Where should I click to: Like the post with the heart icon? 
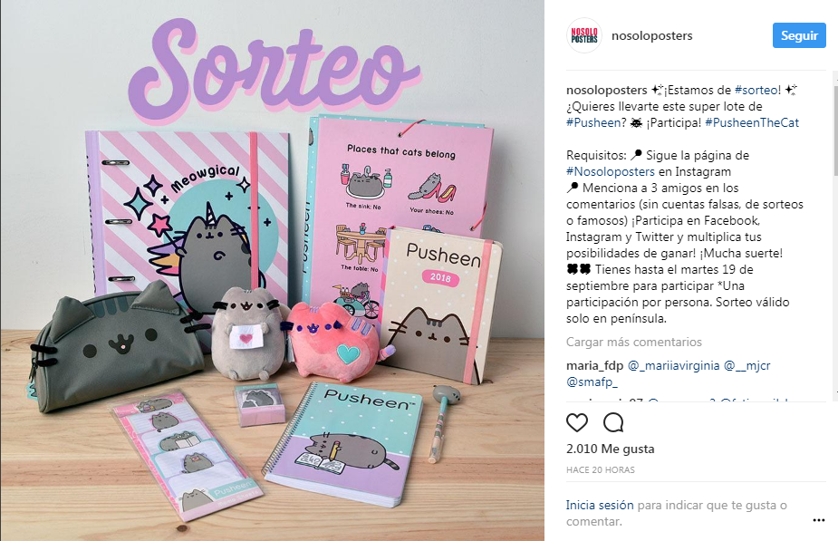pyautogui.click(x=577, y=422)
